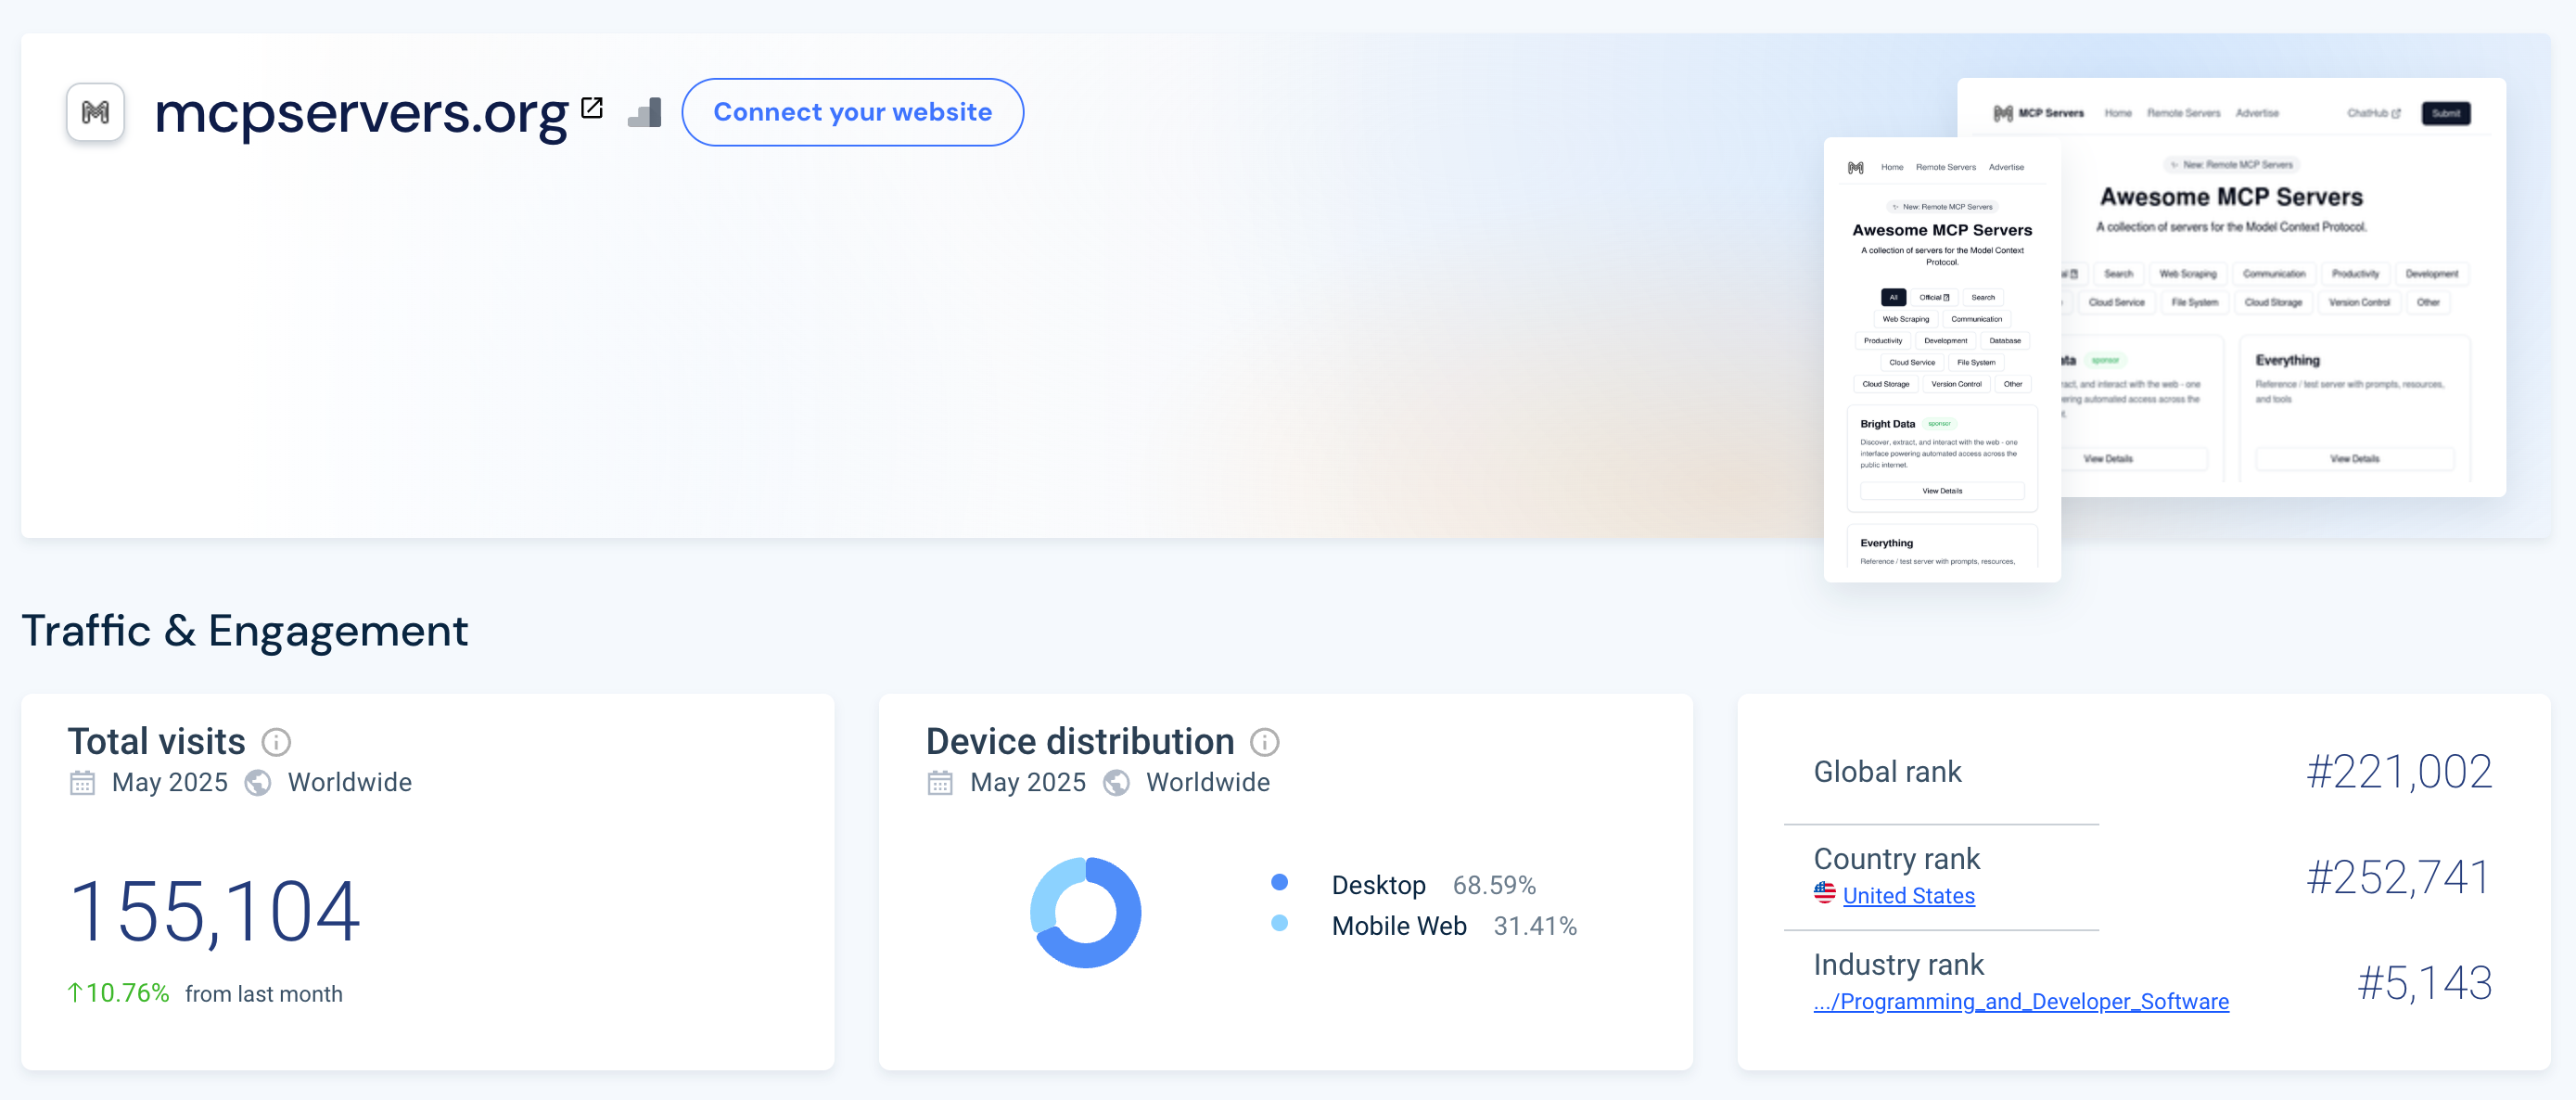Click the mcpservers.org site favicon logo
2576x1100 pixels.
click(x=95, y=112)
